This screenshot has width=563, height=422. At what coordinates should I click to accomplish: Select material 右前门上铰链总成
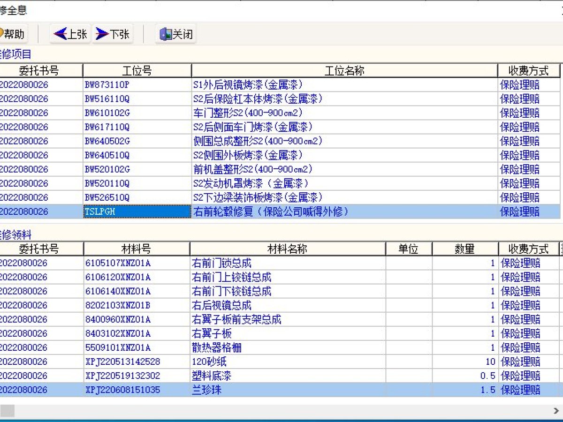(x=231, y=277)
